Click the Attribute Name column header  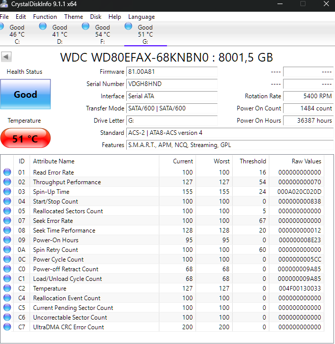pos(94,161)
